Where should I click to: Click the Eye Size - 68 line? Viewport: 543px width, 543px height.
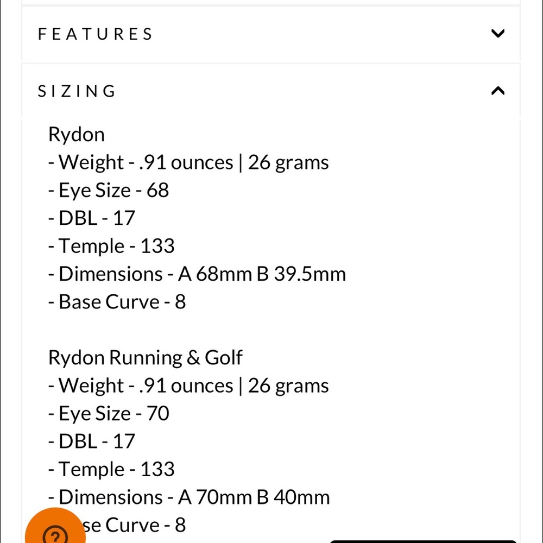click(109, 191)
